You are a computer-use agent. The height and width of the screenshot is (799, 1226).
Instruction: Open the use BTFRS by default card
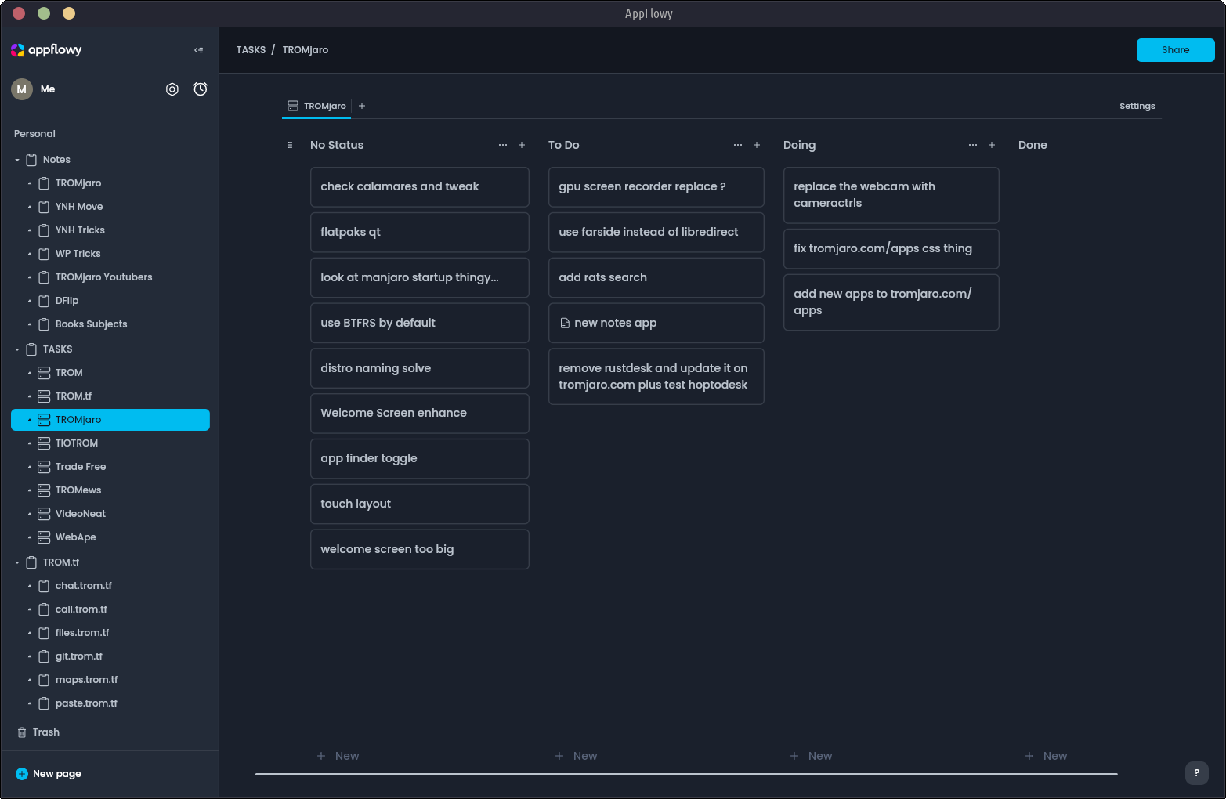[x=420, y=323]
